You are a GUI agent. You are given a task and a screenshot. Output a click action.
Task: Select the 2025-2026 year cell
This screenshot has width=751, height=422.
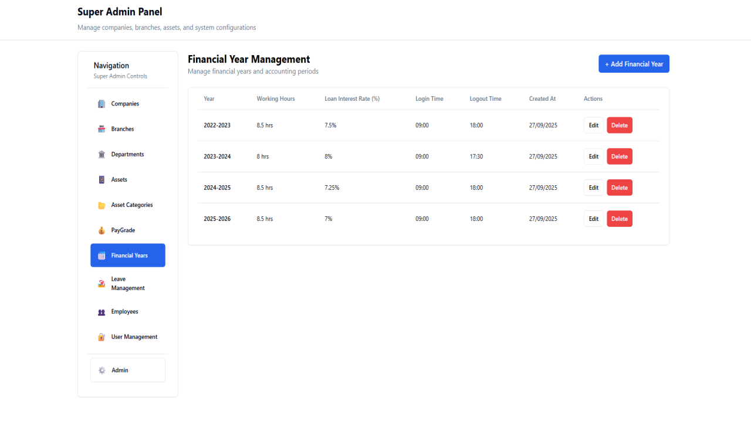(217, 219)
